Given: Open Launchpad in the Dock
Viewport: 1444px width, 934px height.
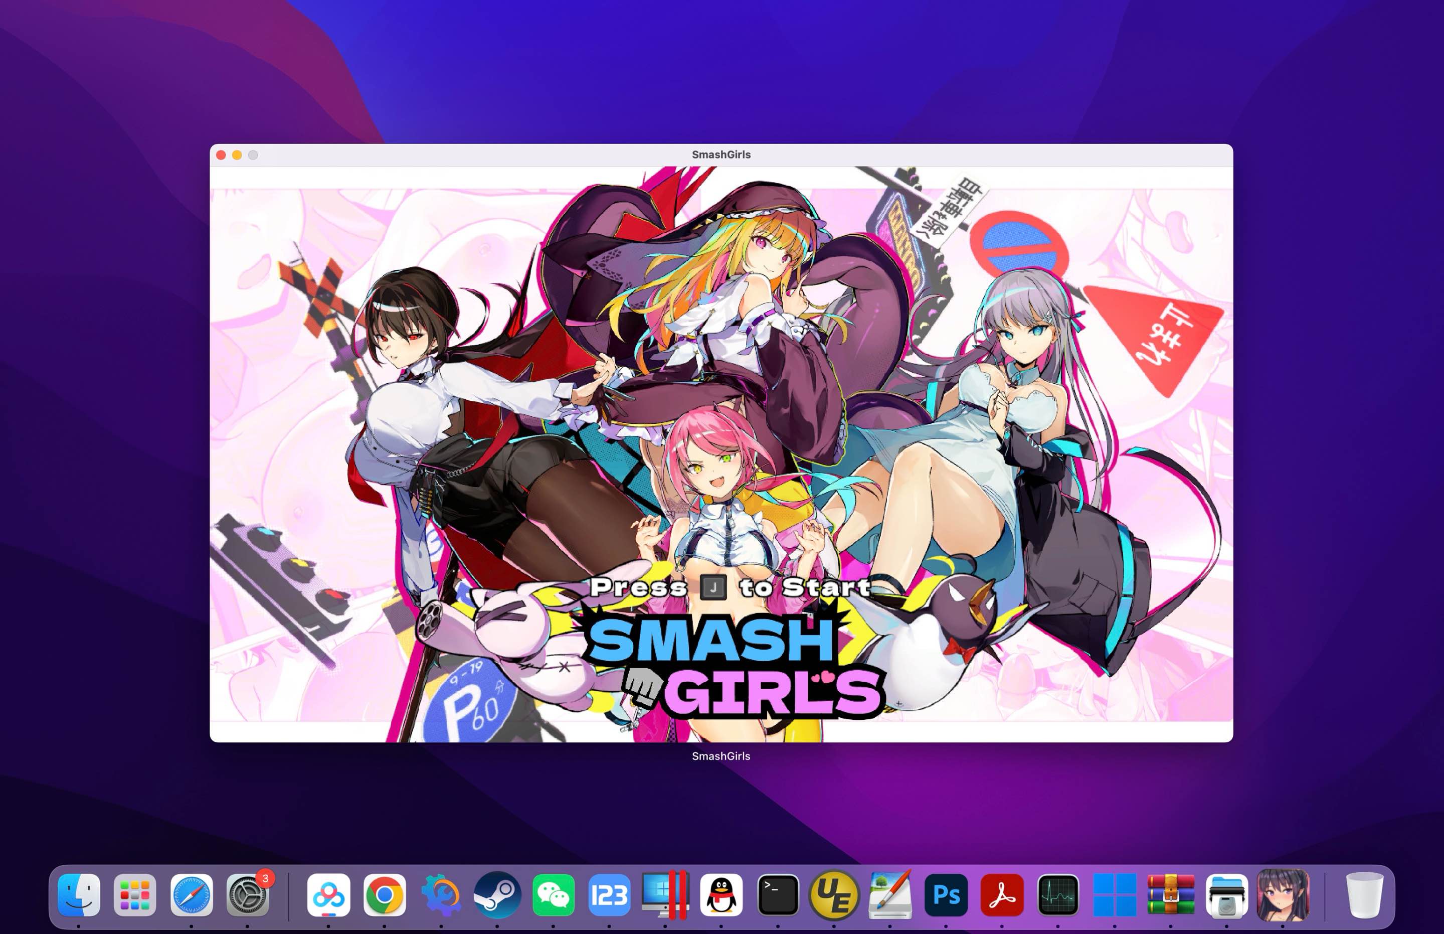Looking at the screenshot, I should 134,894.
